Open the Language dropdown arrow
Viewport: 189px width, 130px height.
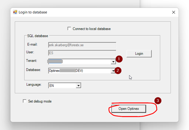point(79,86)
